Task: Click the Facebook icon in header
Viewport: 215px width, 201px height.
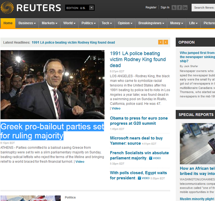Action: coord(179,7)
